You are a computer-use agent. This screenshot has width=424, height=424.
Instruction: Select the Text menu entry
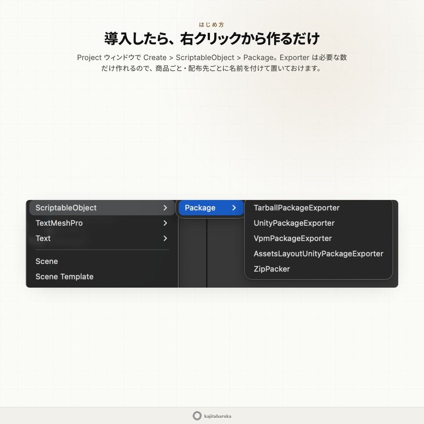click(102, 238)
